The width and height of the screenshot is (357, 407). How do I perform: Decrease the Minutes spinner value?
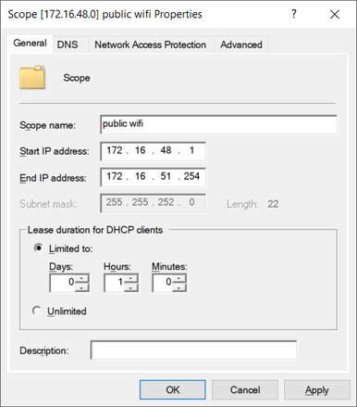click(179, 287)
